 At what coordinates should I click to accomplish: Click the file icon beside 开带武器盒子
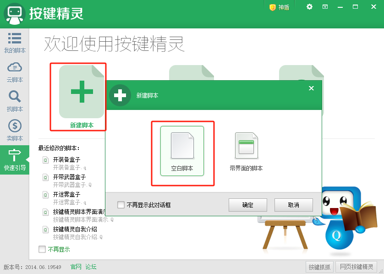[x=45, y=177]
